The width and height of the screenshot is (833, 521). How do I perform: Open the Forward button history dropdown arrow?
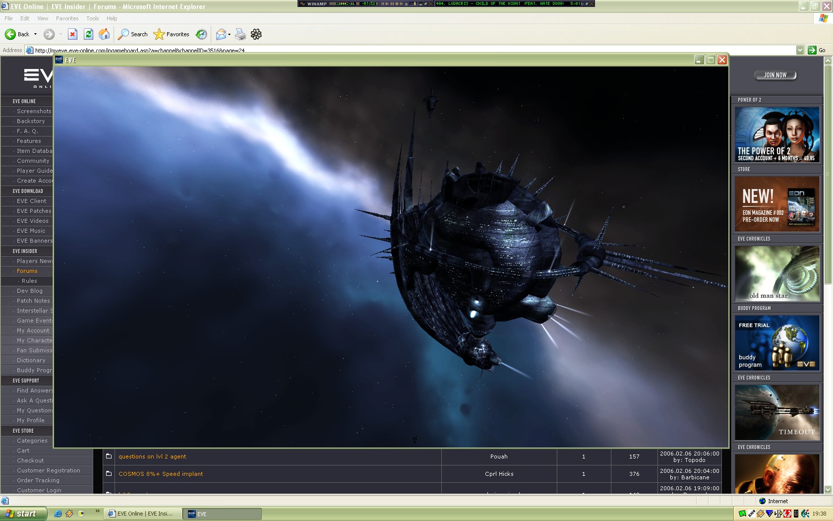[60, 34]
